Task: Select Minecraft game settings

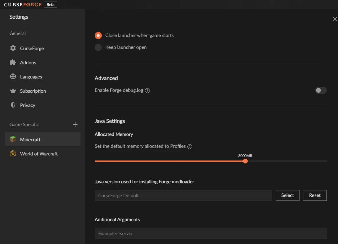Action: point(42,139)
